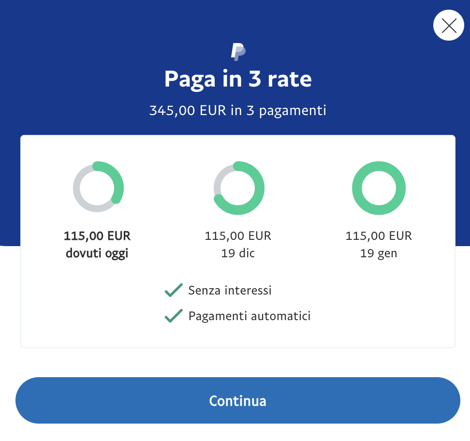Select the "19 dic" payment date
This screenshot has height=441, width=470.
point(238,253)
